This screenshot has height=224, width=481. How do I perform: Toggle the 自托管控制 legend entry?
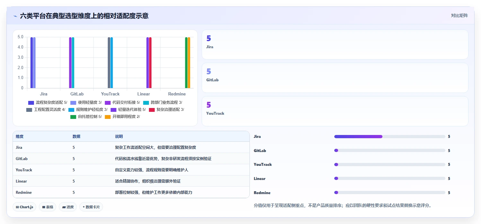coord(86,117)
